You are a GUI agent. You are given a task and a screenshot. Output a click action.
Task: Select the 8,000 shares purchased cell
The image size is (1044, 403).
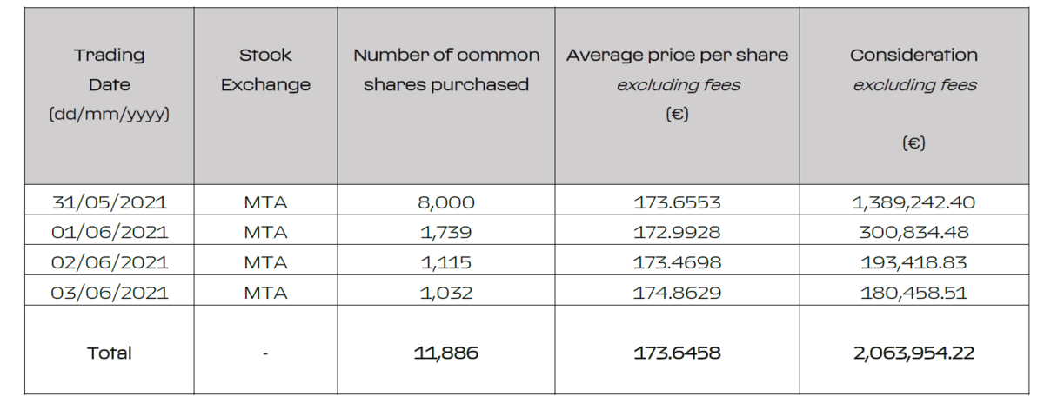[445, 203]
